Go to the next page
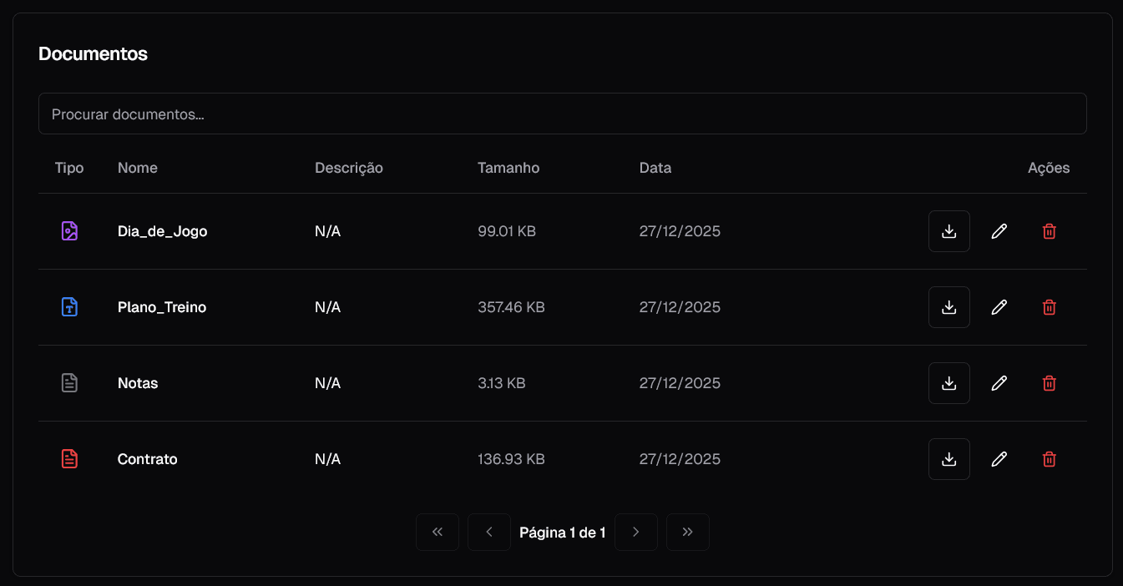The height and width of the screenshot is (586, 1123). pos(636,533)
